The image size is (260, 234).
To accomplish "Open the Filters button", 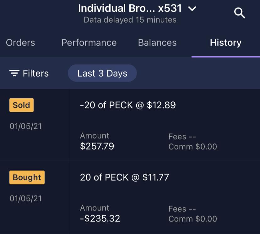I will (x=29, y=73).
